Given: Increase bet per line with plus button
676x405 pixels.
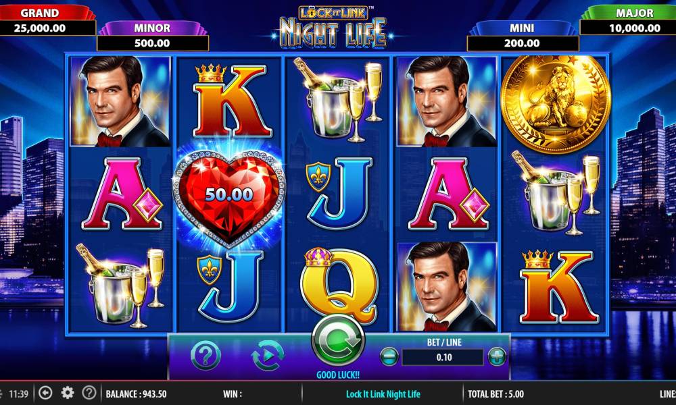Looking at the screenshot, I should (x=497, y=357).
